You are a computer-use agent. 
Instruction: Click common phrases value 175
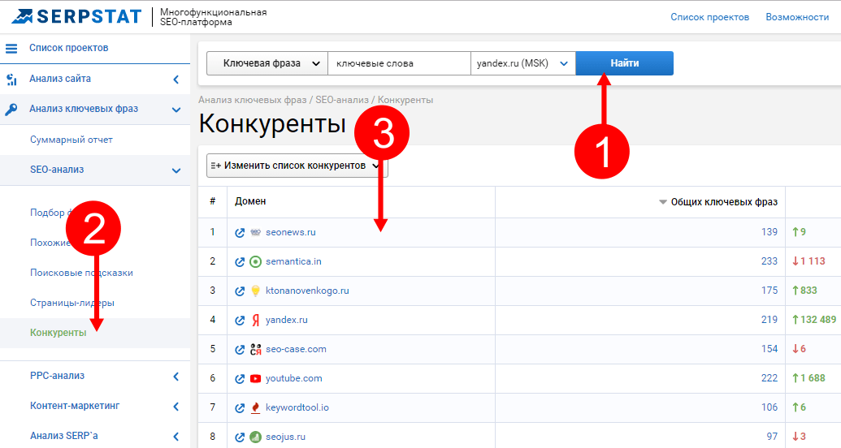(769, 291)
